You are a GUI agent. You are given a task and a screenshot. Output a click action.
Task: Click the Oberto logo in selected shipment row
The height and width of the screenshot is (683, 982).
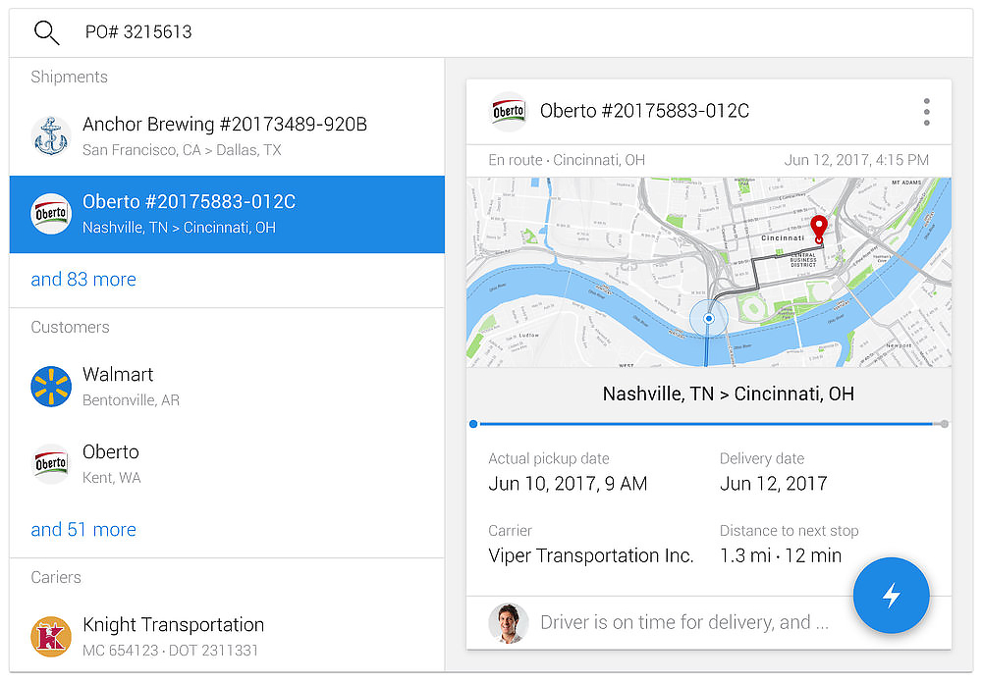[51, 214]
